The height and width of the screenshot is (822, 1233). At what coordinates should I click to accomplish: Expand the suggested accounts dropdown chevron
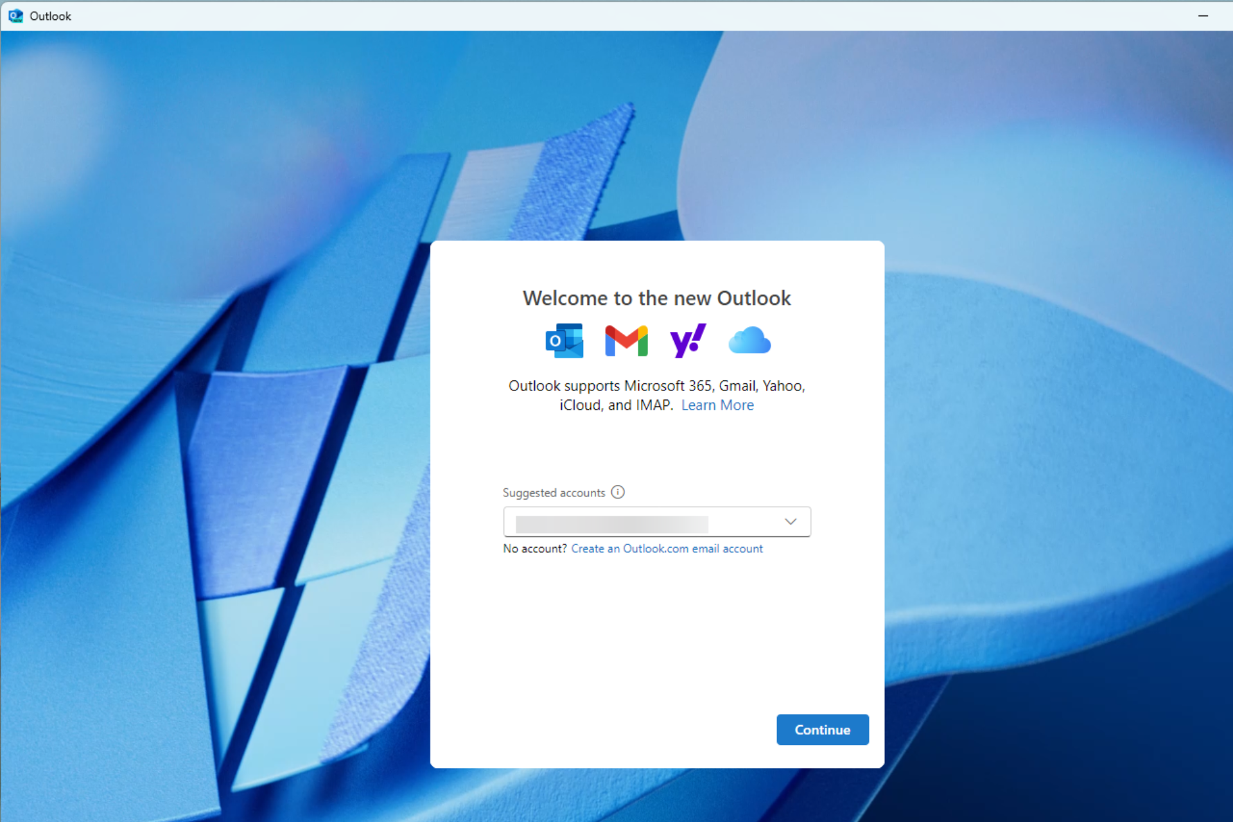(791, 521)
